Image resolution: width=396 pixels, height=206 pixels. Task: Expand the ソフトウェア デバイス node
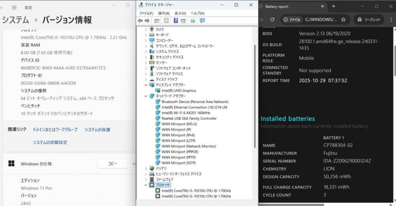(146, 74)
